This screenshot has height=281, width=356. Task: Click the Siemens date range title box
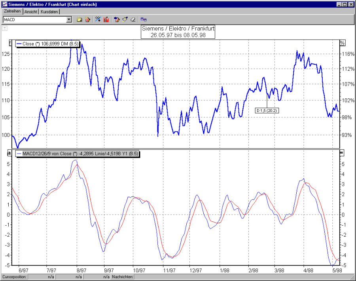pos(178,31)
